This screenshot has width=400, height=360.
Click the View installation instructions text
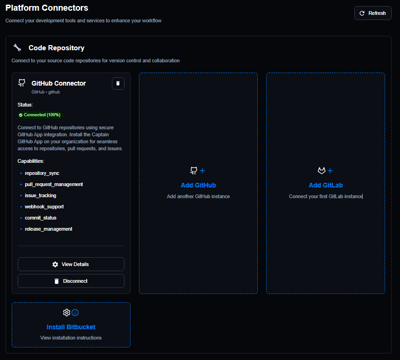tap(71, 338)
